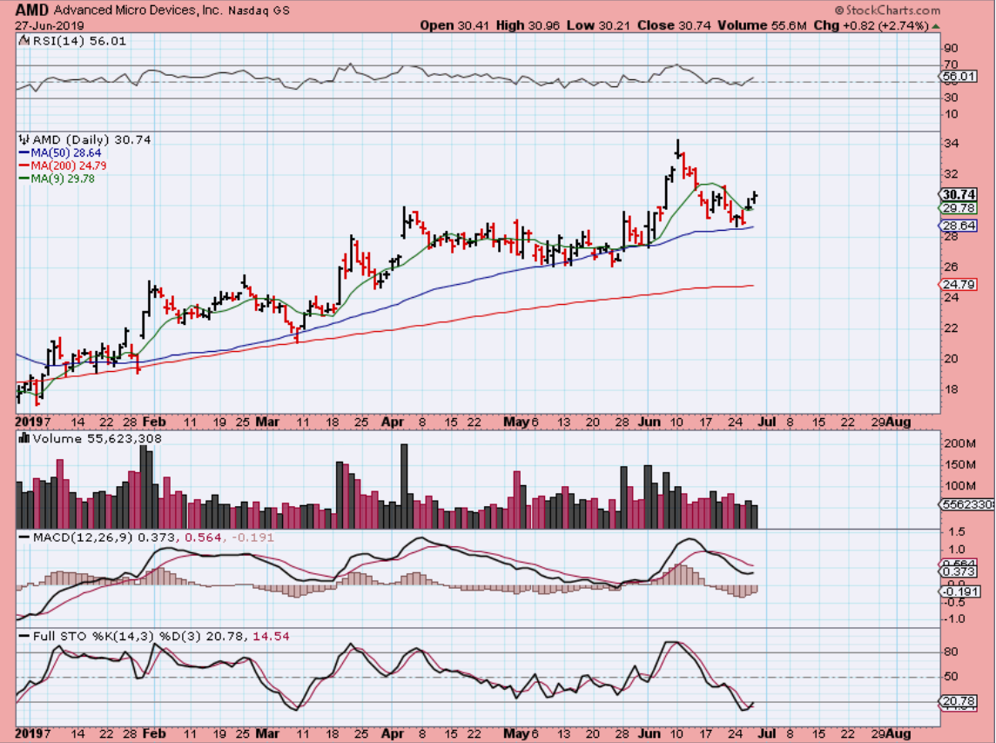Image resolution: width=996 pixels, height=743 pixels.
Task: Click the 'MA(200) 24.79' legend text
Action: tap(69, 165)
